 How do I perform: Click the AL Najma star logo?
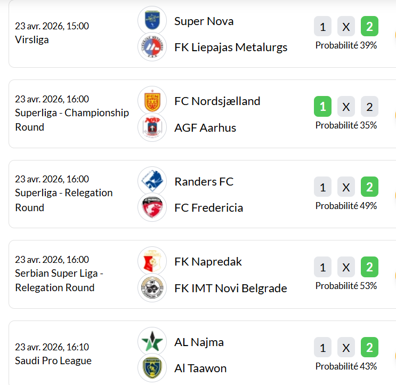pos(152,341)
